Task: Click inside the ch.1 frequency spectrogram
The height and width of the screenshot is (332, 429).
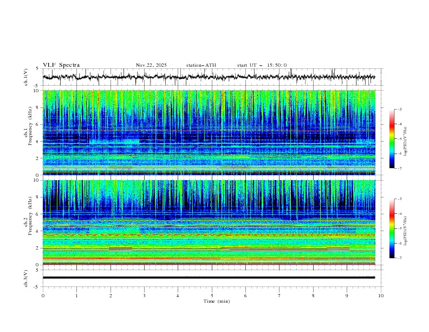Action: (209, 132)
